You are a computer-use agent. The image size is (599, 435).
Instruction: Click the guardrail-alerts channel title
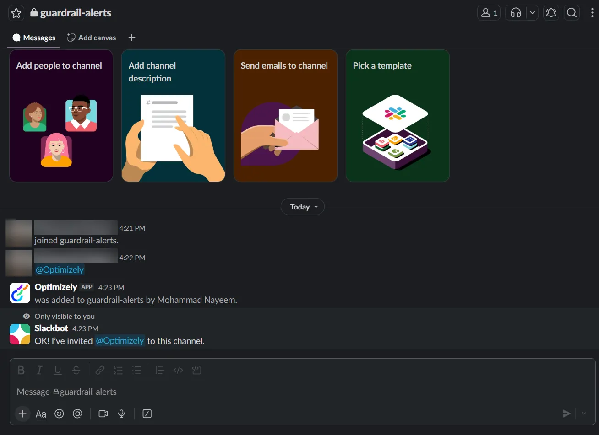(x=71, y=13)
